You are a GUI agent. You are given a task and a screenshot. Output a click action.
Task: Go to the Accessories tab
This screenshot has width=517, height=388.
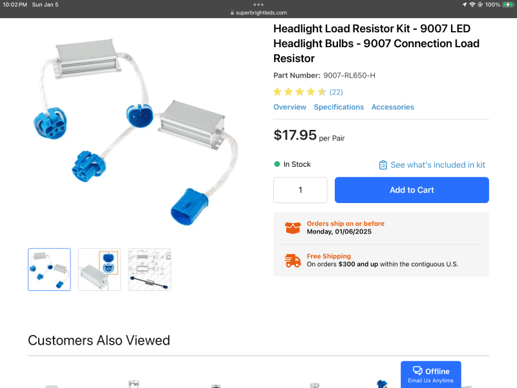[x=392, y=107]
